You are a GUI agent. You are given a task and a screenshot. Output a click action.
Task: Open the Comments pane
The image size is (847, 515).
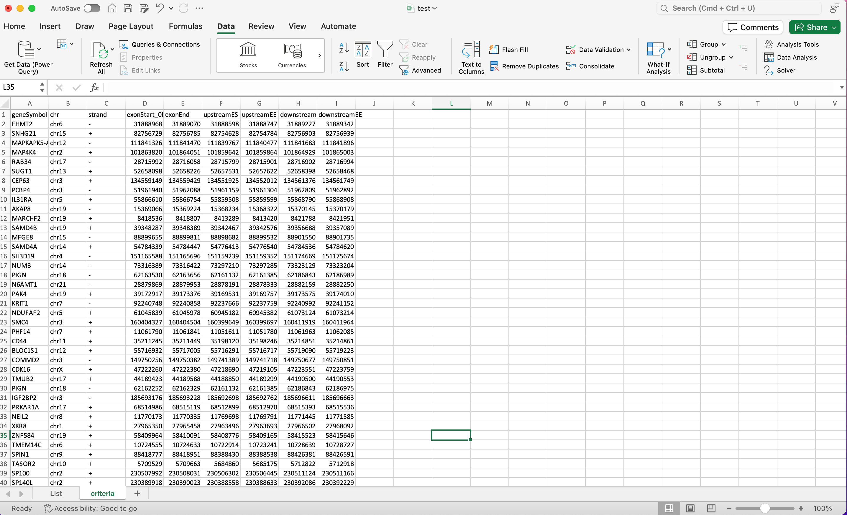[753, 27]
